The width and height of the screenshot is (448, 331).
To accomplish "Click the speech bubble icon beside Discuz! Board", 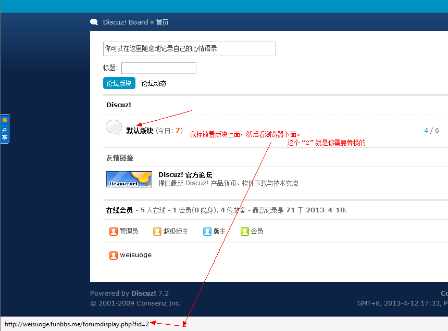I will [94, 22].
